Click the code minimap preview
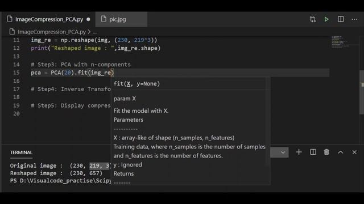 [340, 41]
